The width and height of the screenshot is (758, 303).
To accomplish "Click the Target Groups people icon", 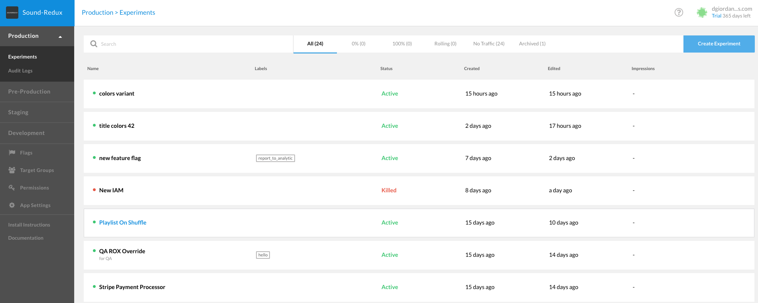I will 12,170.
